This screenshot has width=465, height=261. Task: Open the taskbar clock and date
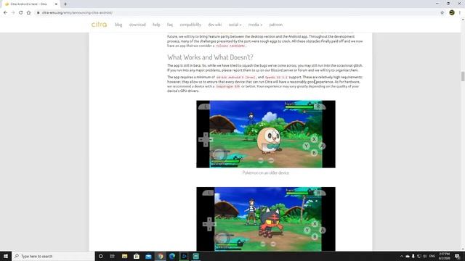point(444,256)
